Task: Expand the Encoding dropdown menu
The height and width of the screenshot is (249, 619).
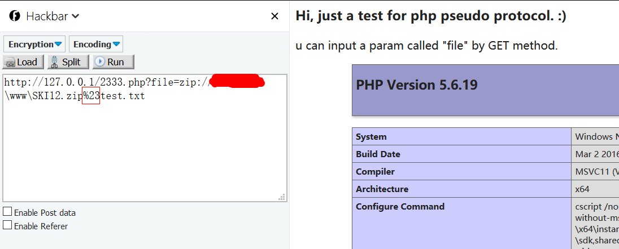Action: click(x=96, y=44)
